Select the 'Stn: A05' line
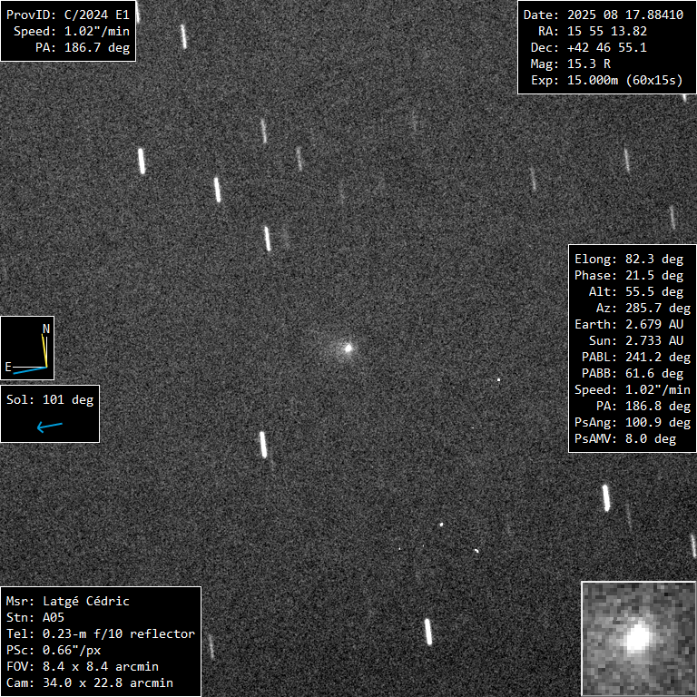Screen dimensions: 697x697 [x=35, y=618]
